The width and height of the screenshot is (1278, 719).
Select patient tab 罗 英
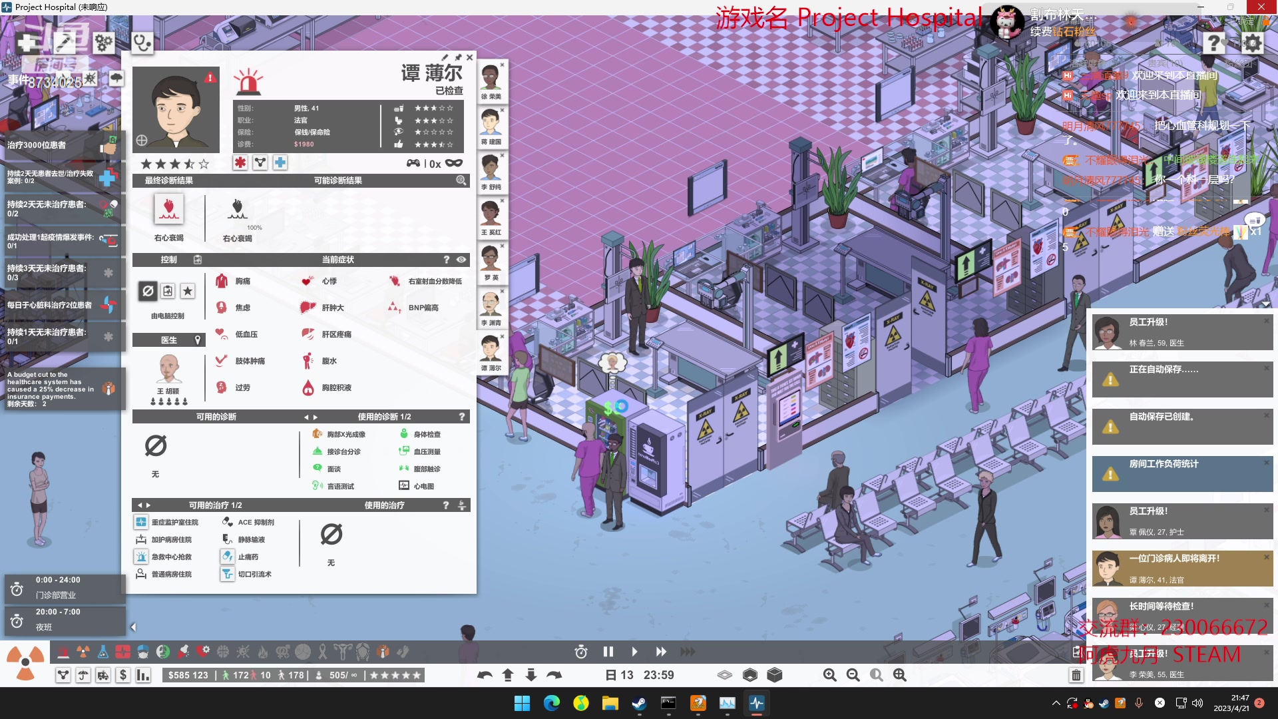pos(492,263)
